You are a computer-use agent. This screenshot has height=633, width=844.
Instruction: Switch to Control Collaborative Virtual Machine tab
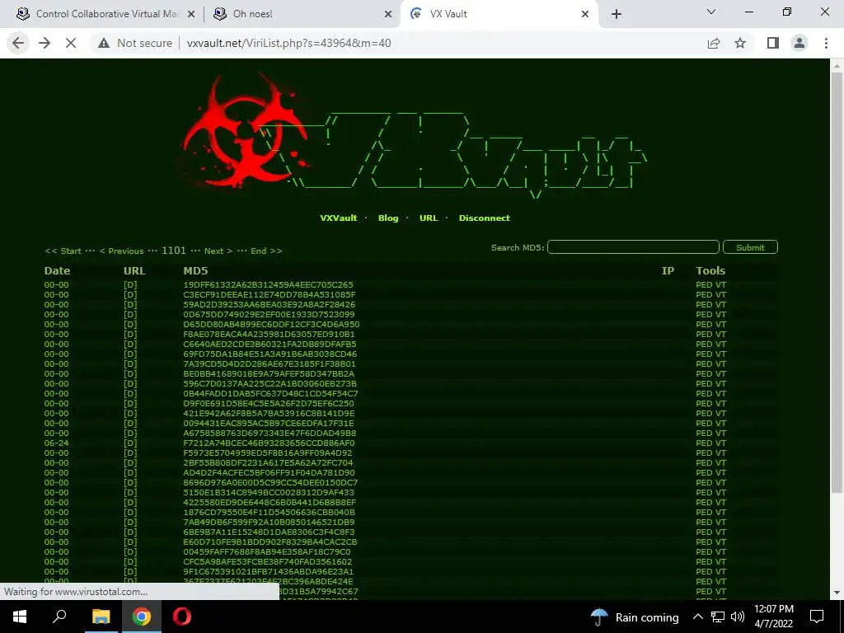pyautogui.click(x=105, y=14)
